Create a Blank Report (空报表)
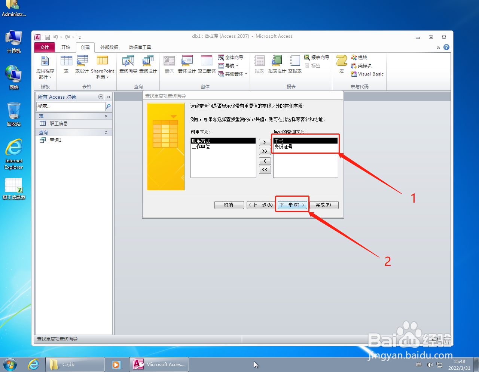Image resolution: width=479 pixels, height=372 pixels. point(295,64)
